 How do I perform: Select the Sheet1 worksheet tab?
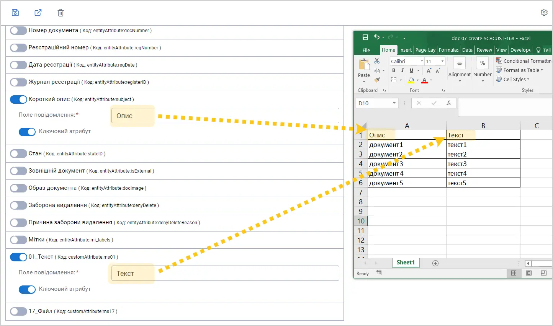click(406, 262)
